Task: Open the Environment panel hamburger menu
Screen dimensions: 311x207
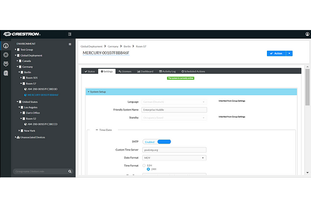Action: pos(70,44)
